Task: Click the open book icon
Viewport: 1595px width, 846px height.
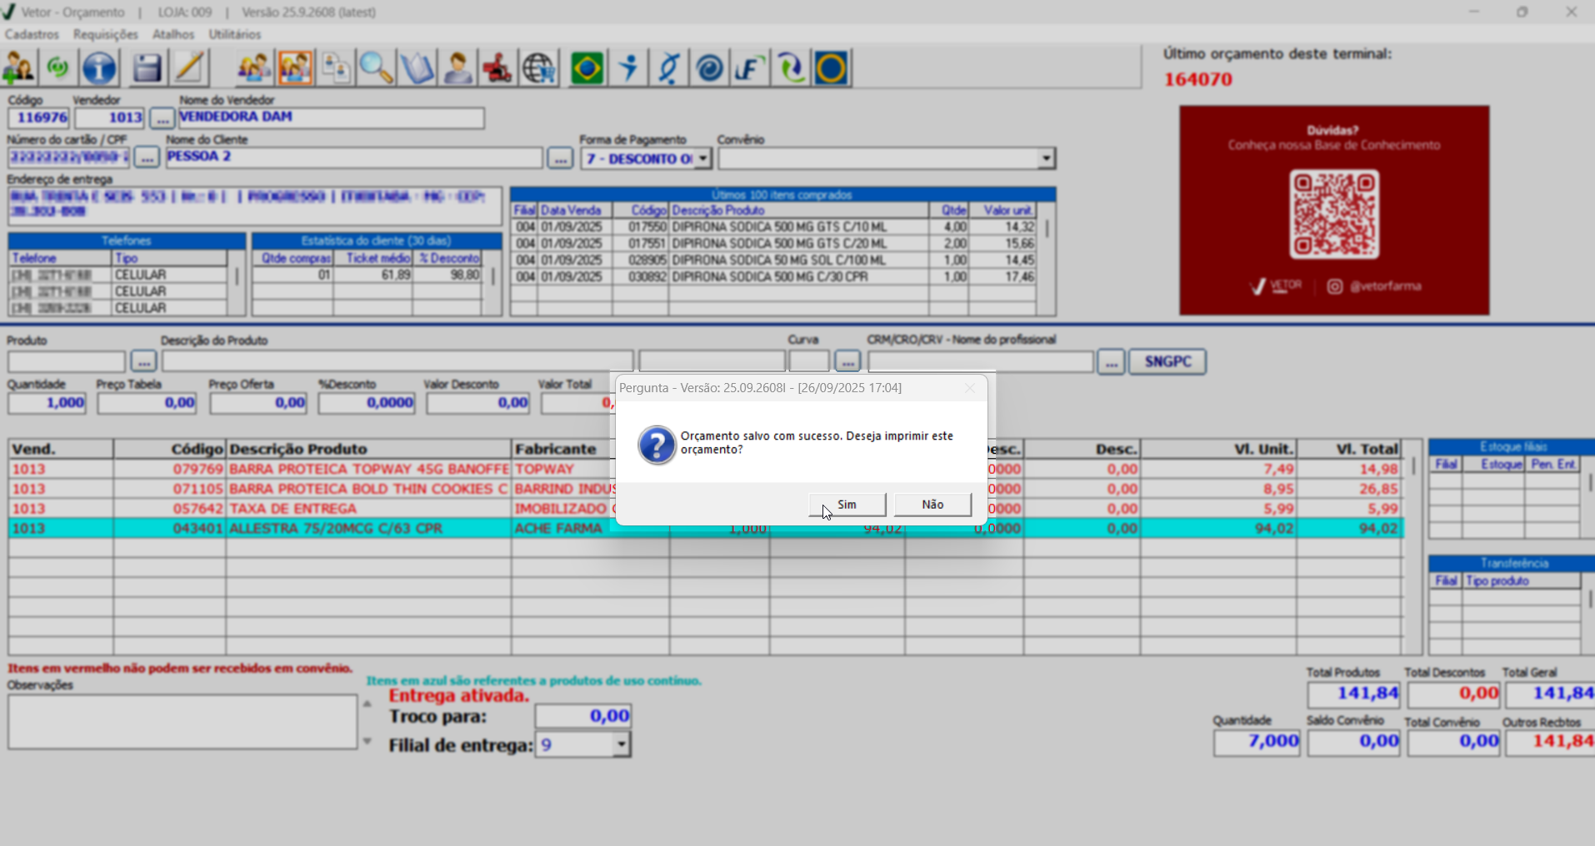Action: tap(417, 68)
